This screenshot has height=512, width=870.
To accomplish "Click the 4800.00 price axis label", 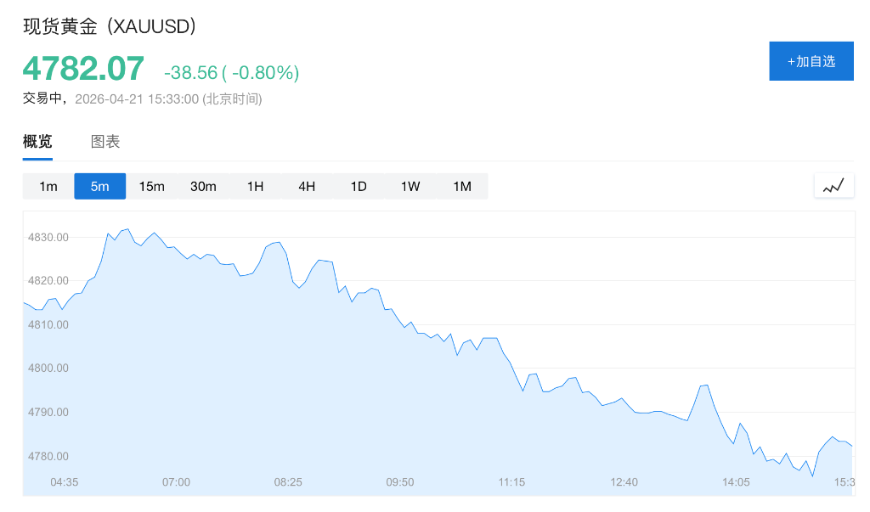I will click(48, 369).
